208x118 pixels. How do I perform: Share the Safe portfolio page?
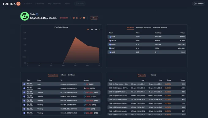(94, 18)
